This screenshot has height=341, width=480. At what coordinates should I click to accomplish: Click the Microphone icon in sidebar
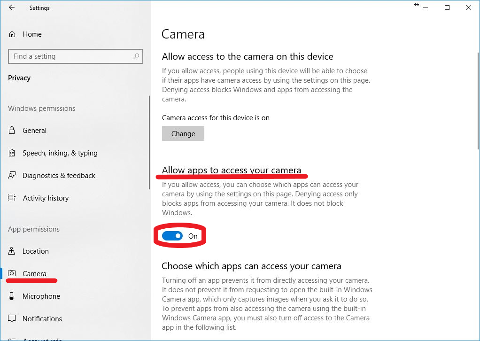[x=12, y=296]
